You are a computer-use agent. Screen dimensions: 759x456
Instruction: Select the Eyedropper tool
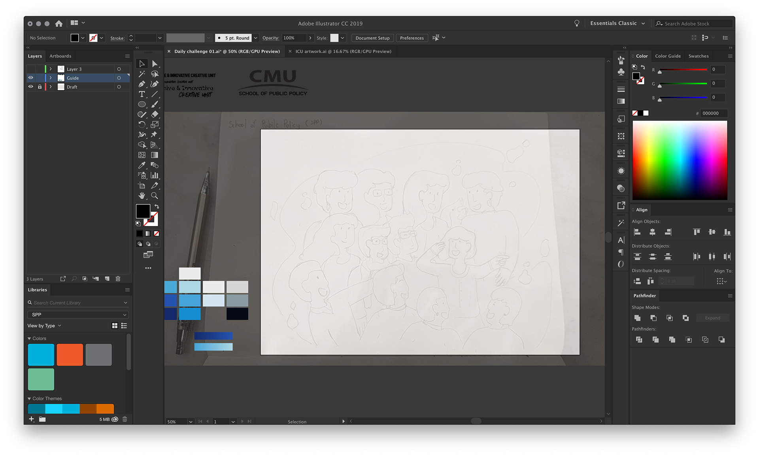(x=142, y=165)
